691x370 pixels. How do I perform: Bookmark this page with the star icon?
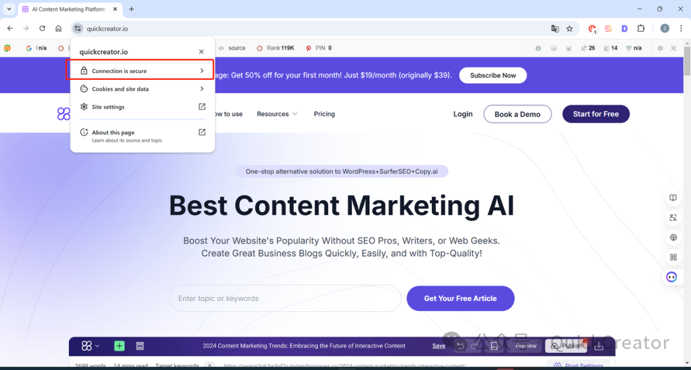pyautogui.click(x=569, y=29)
